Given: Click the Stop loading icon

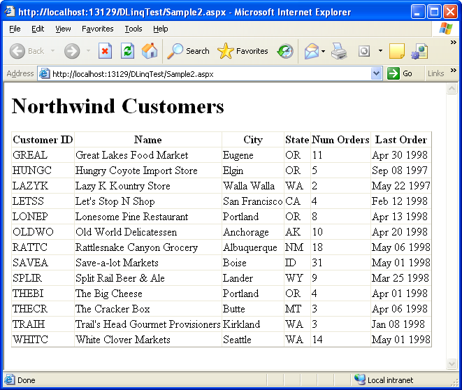Looking at the screenshot, I should [x=105, y=51].
